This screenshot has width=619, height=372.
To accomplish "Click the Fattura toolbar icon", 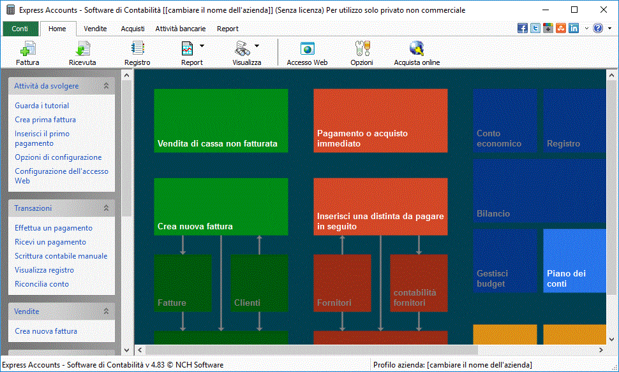I will coord(27,49).
